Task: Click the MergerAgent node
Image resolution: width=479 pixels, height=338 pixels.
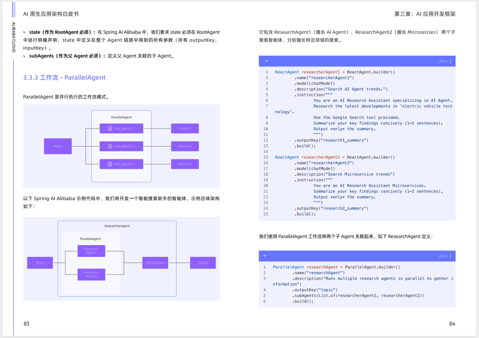Action: pos(155,263)
